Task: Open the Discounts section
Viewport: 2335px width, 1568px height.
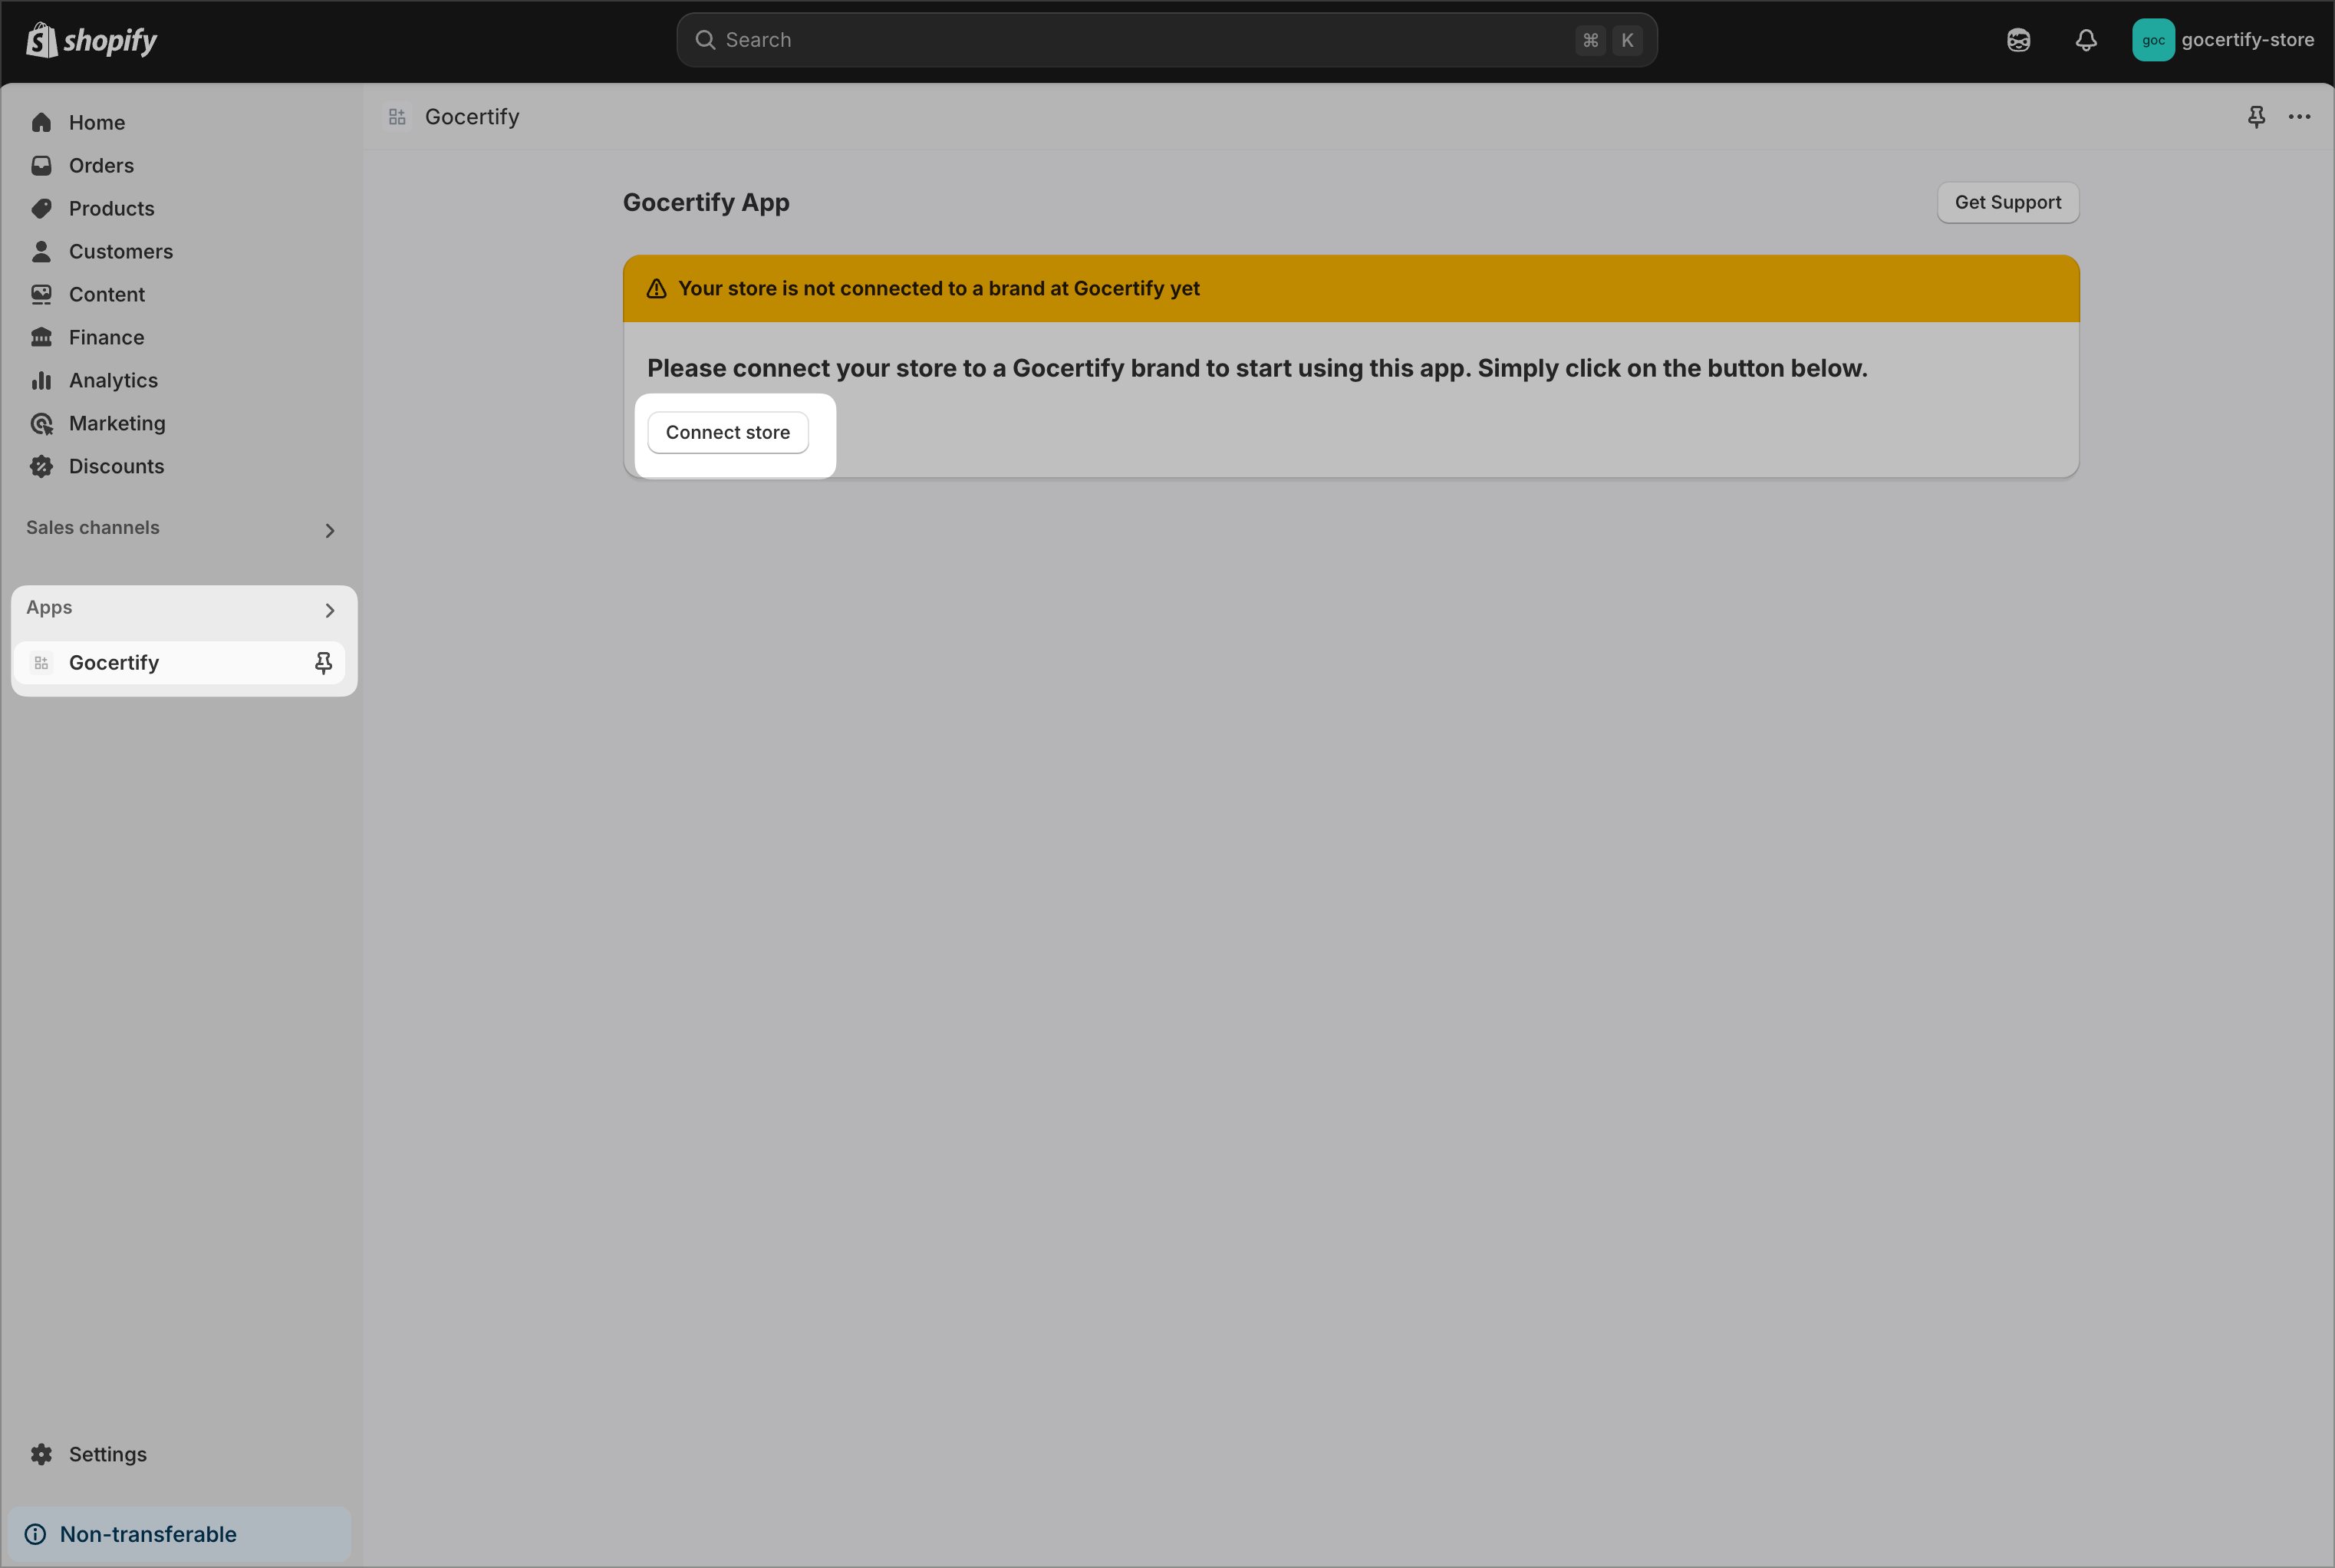Action: point(116,467)
